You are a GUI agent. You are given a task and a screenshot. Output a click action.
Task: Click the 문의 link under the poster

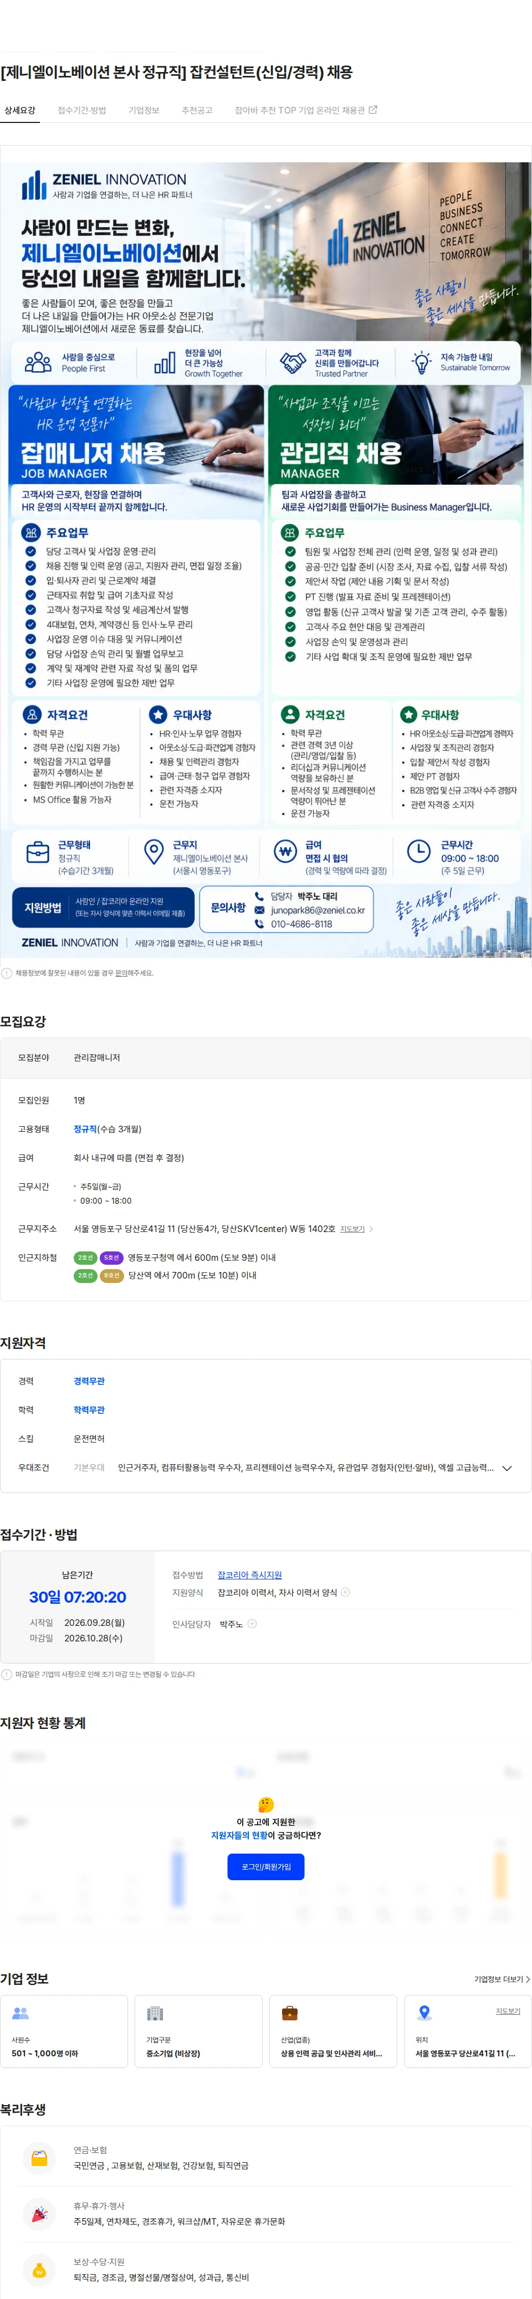click(x=120, y=973)
